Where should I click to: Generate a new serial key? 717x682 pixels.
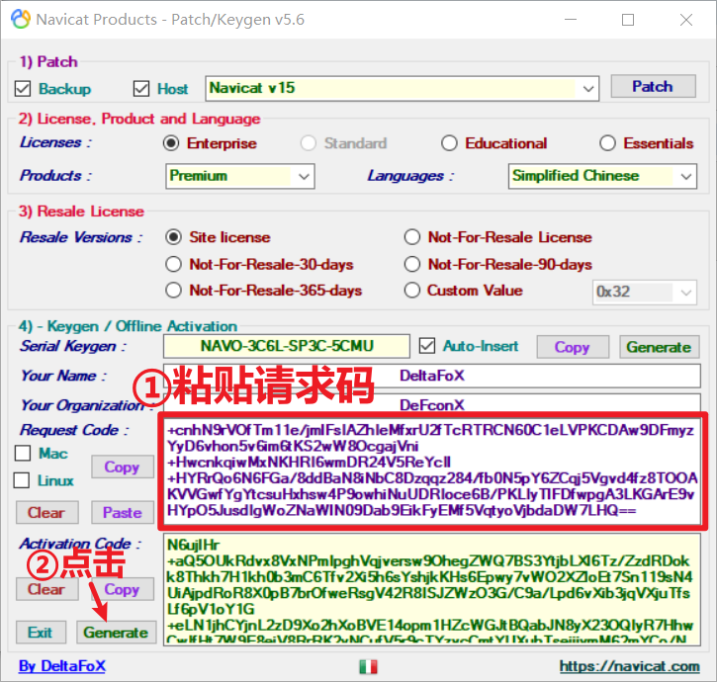659,347
